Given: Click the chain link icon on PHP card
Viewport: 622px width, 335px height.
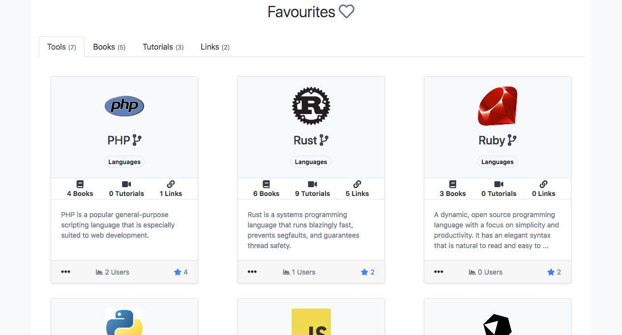Looking at the screenshot, I should pyautogui.click(x=171, y=184).
